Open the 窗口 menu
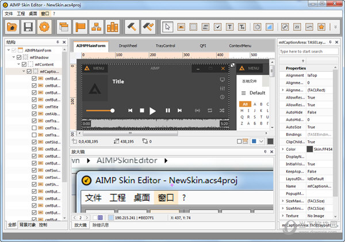The image size is (345, 242). pos(45,14)
